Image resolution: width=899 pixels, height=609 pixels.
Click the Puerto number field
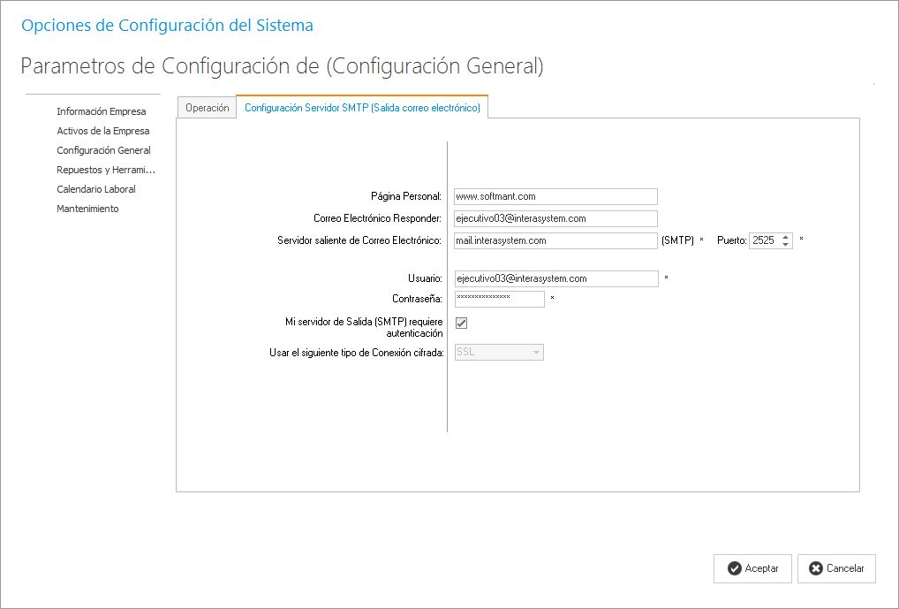[x=764, y=240]
